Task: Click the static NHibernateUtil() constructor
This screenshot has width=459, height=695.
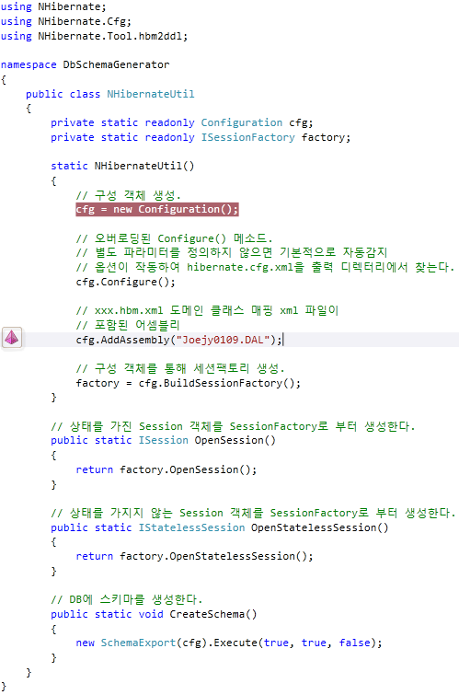Action: pos(122,166)
